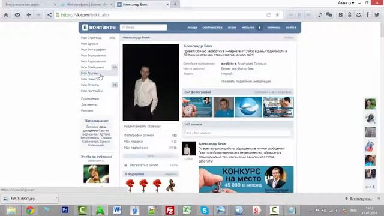Open the blue globe photo thumbnail

(x=248, y=107)
